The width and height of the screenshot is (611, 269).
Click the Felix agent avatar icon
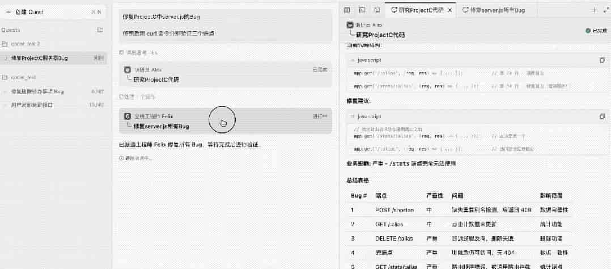[x=127, y=116]
